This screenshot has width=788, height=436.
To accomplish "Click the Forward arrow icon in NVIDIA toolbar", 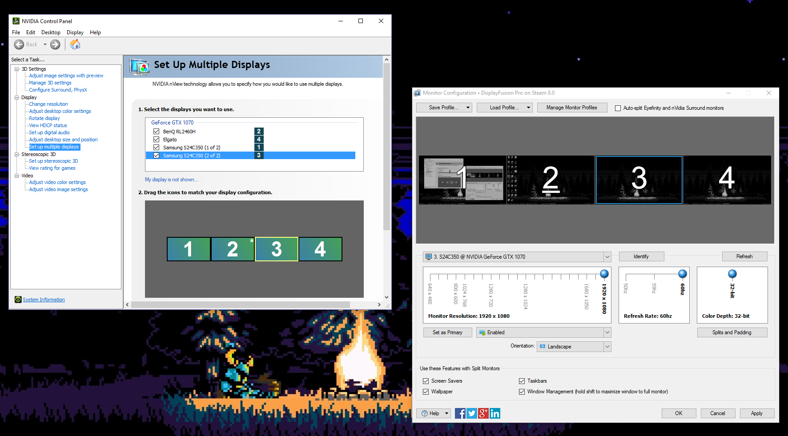I will [x=55, y=44].
